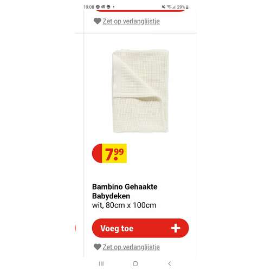Click the 7.99 price tag

coord(109,153)
